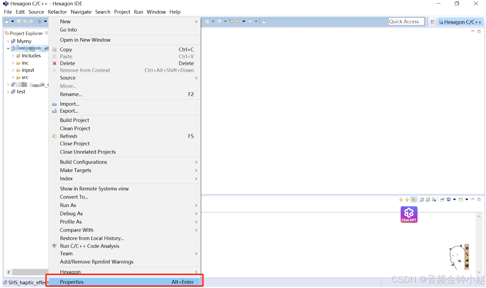The height and width of the screenshot is (288, 486).
Task: Select the test project
Action: tap(21, 92)
